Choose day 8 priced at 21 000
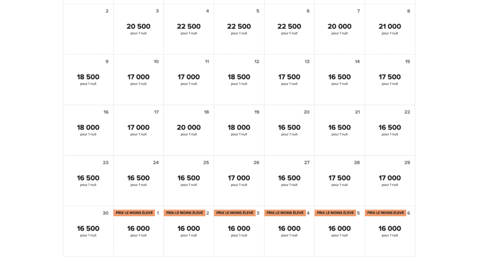 390,29
